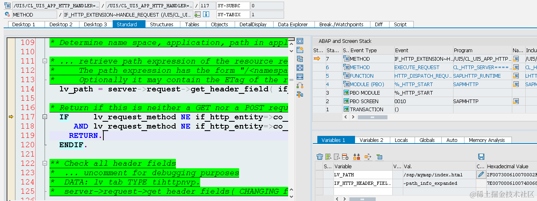Screen dimensions: 537x201
Task: Open the Structures tab
Action: (162, 24)
